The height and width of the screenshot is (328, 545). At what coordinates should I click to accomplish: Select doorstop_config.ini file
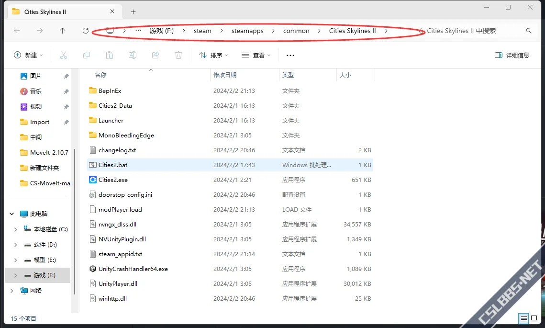coord(230,194)
